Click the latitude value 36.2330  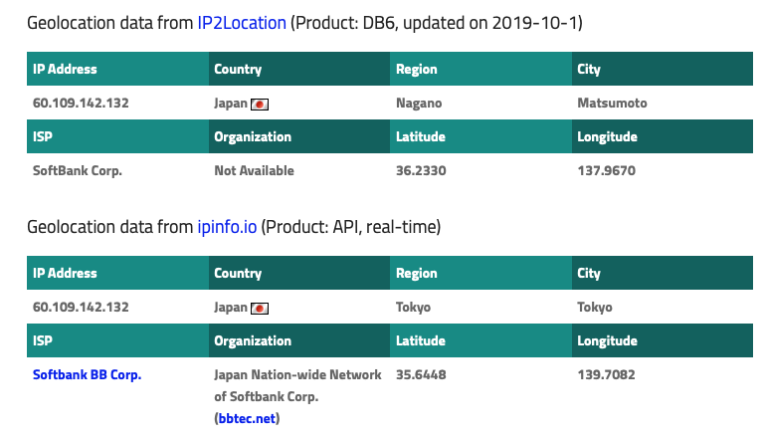click(x=421, y=170)
